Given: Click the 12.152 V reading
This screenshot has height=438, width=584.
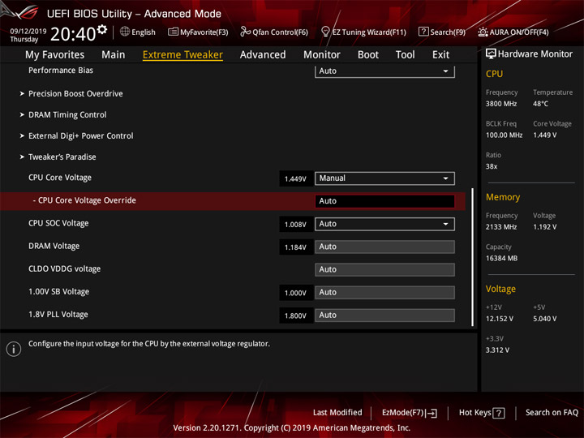Looking at the screenshot, I should coord(500,319).
